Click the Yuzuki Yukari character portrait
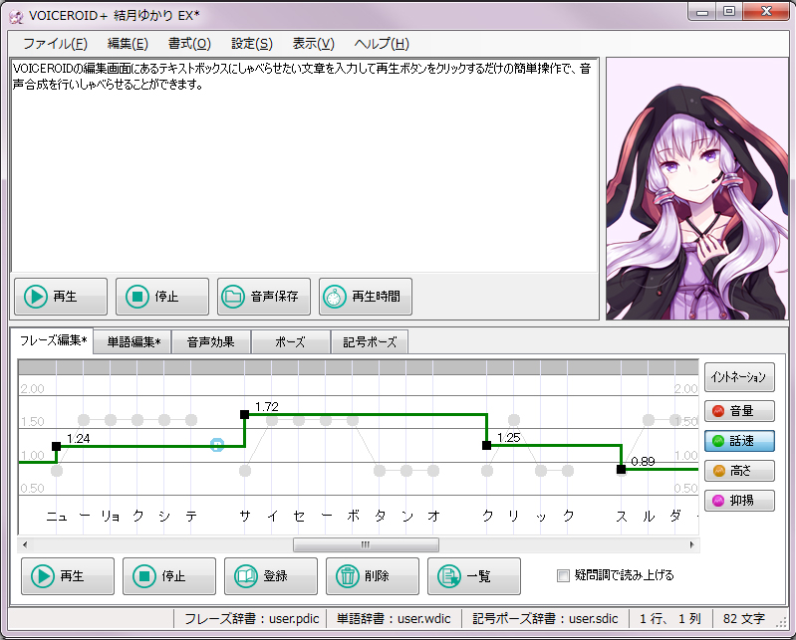This screenshot has width=796, height=640. (696, 189)
